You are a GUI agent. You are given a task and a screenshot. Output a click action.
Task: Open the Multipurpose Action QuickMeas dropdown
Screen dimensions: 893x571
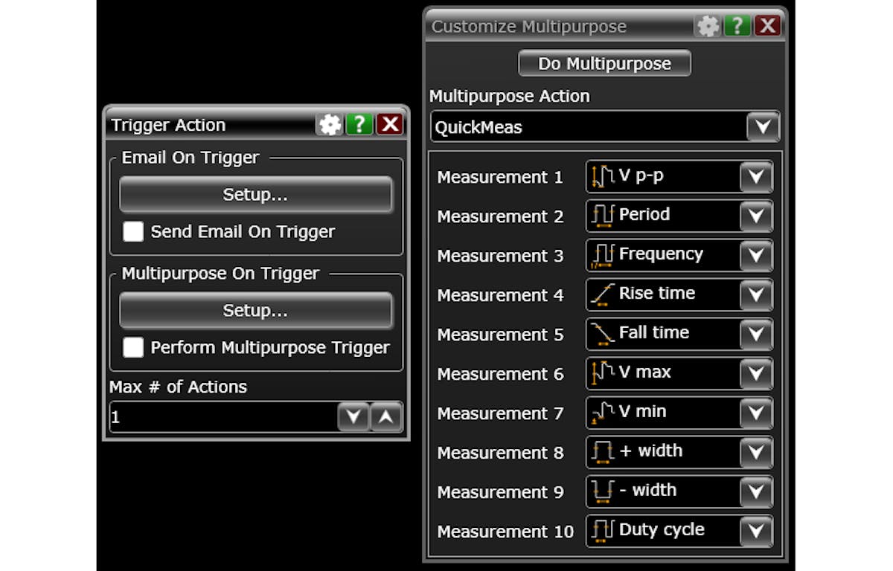(x=762, y=126)
